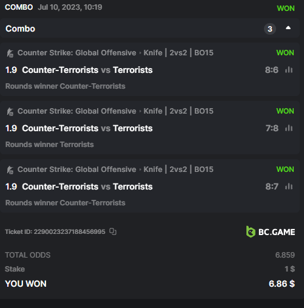Image resolution: width=304 pixels, height=308 pixels.
Task: Open first Counter-Terrorists vs Terrorists match
Action: [87, 70]
